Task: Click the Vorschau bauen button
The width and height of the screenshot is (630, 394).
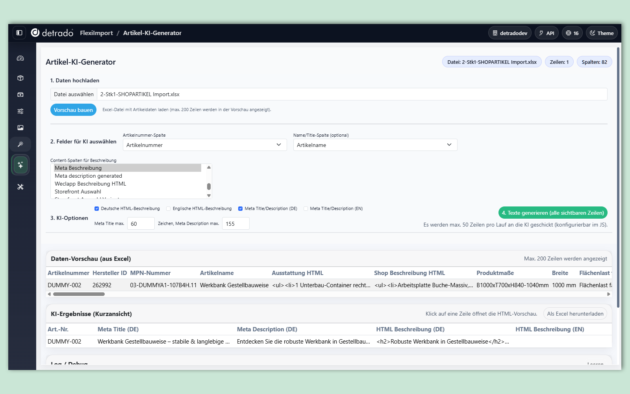Action: tap(73, 110)
